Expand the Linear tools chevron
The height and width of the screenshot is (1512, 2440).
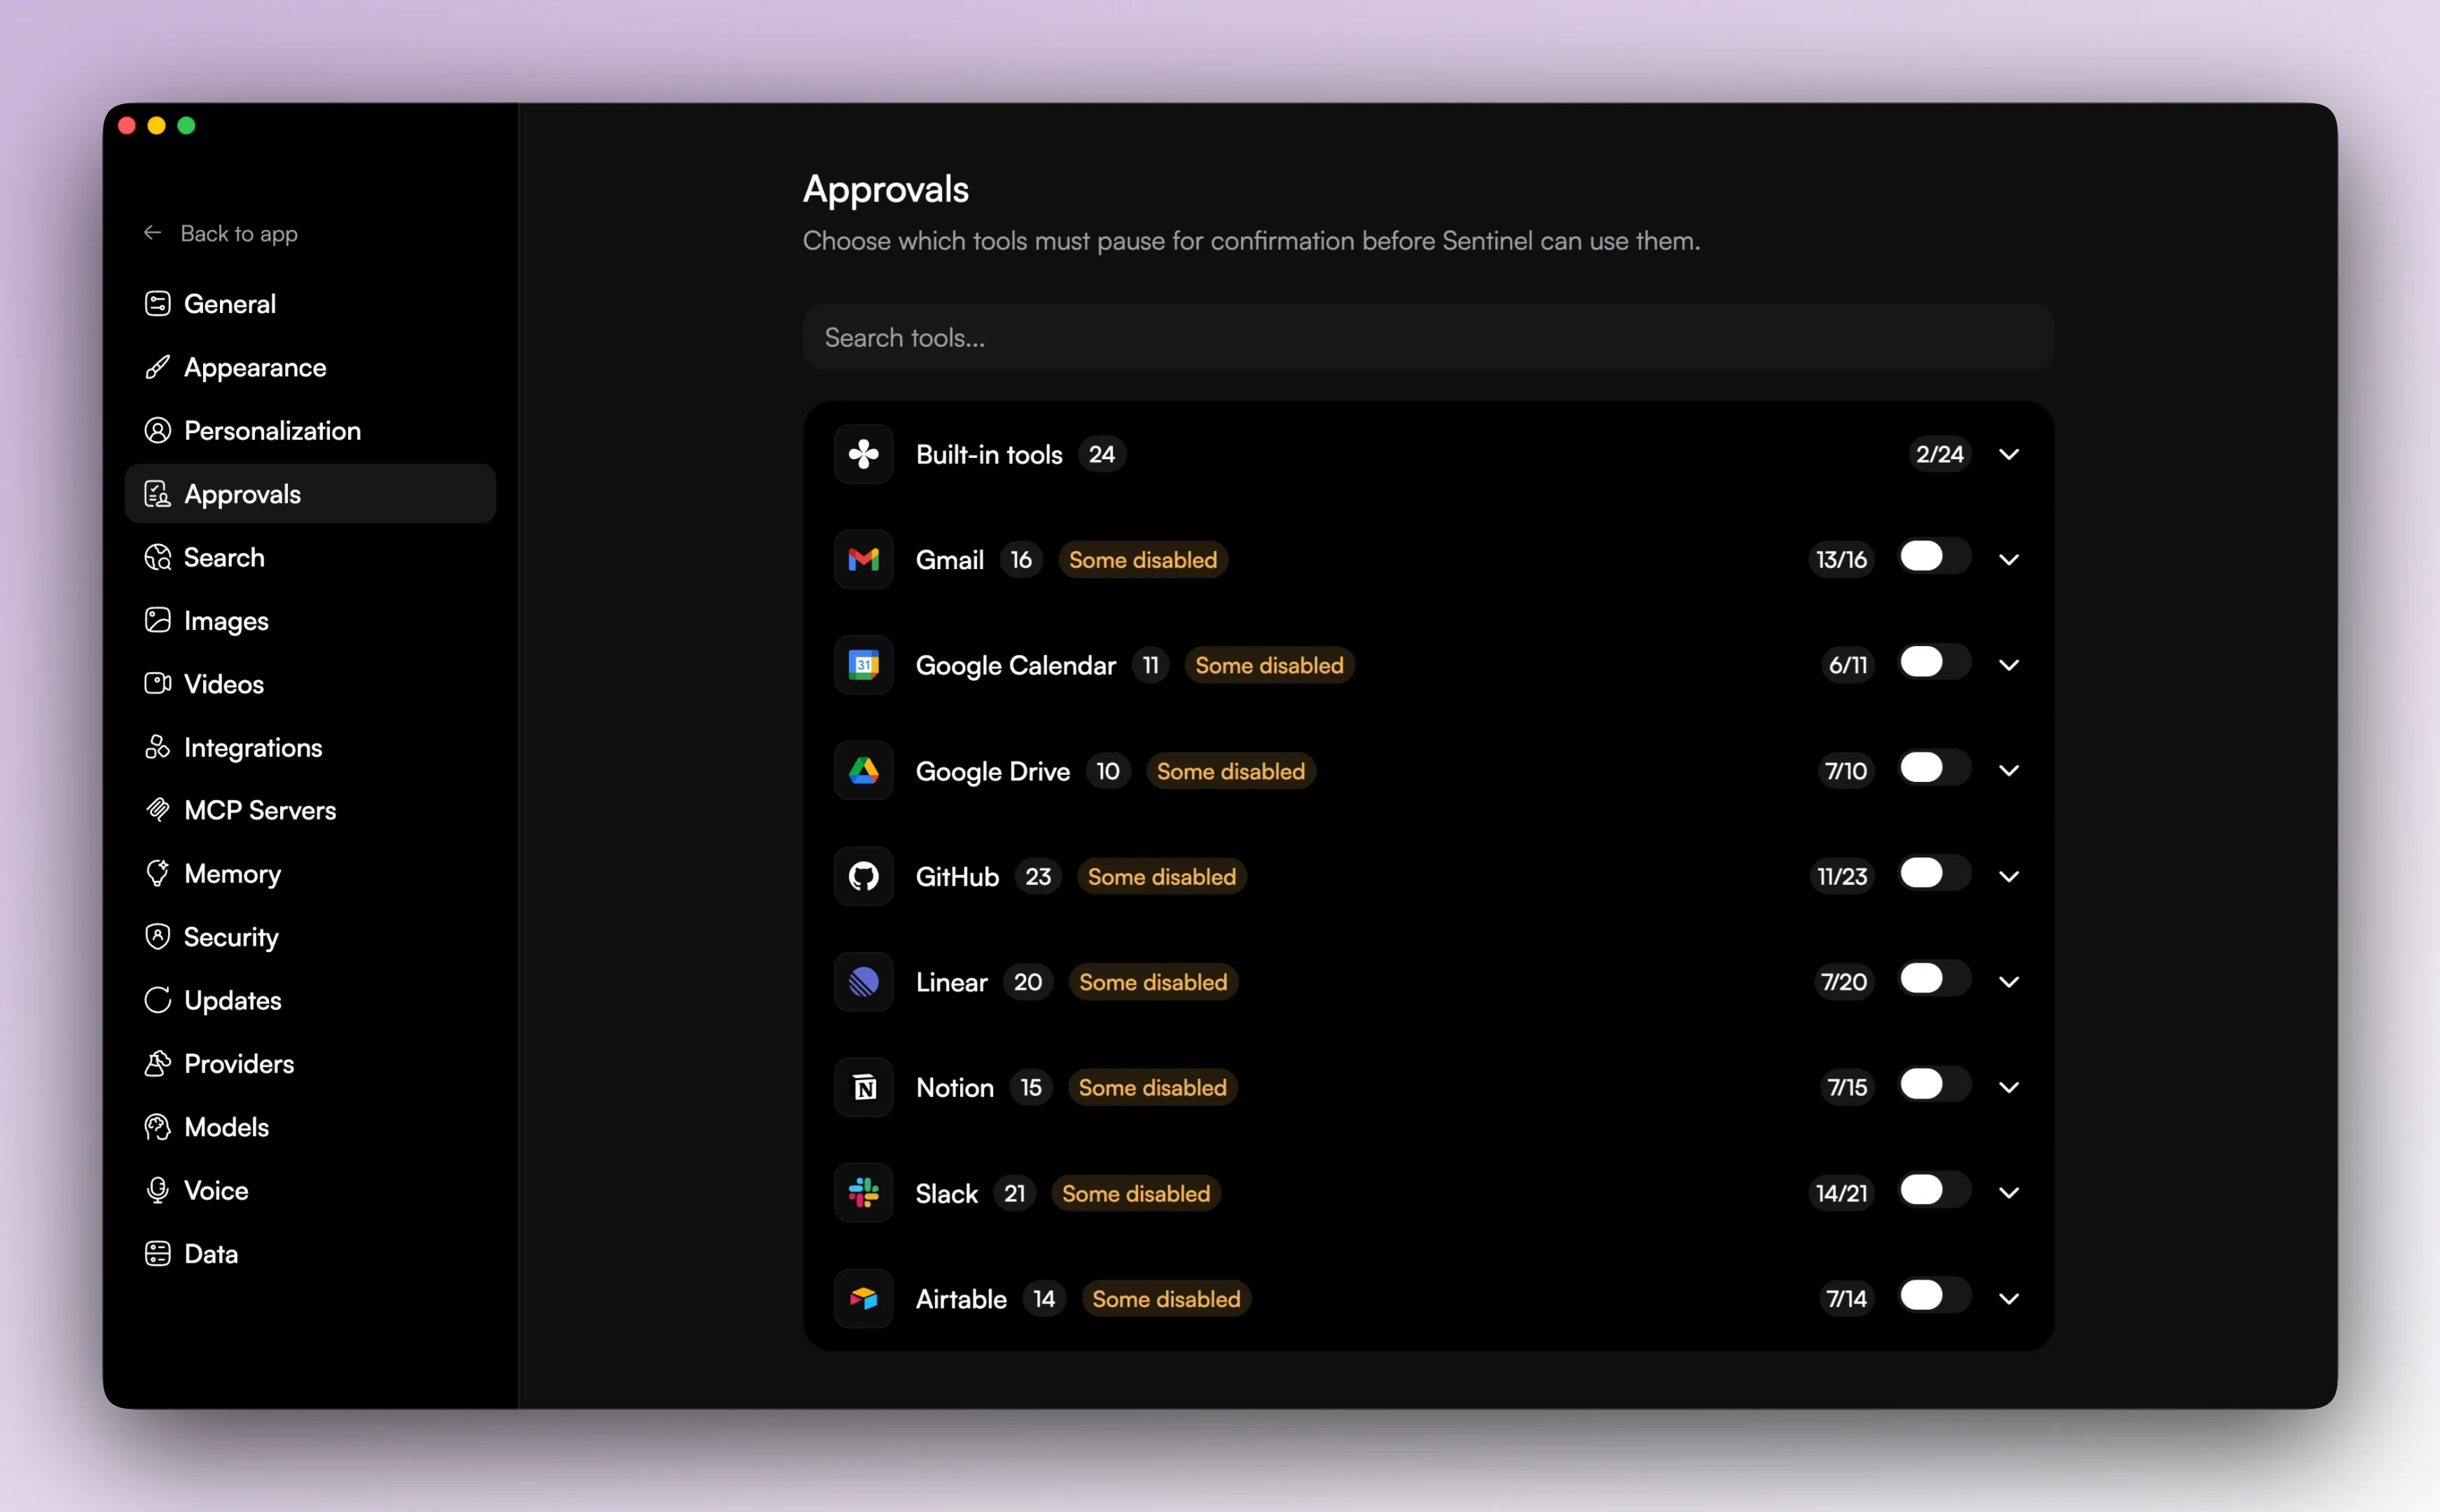tap(2008, 982)
